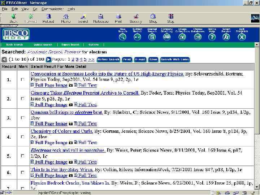Click the EBSCO Host logo
Screen dimensions: 260x195
(16, 34)
